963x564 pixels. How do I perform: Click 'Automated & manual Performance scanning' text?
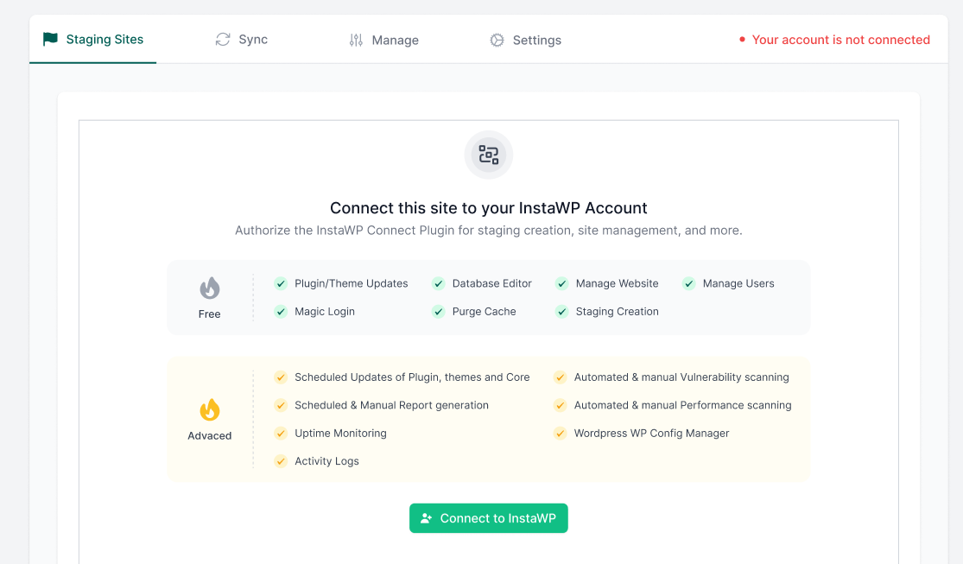tap(683, 405)
